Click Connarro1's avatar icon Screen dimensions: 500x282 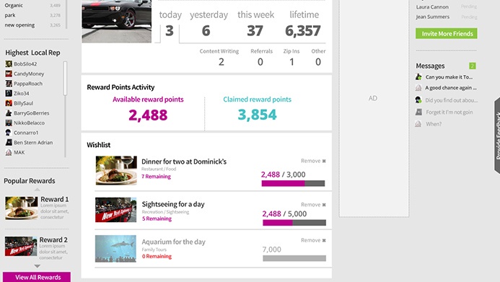[x=9, y=133]
